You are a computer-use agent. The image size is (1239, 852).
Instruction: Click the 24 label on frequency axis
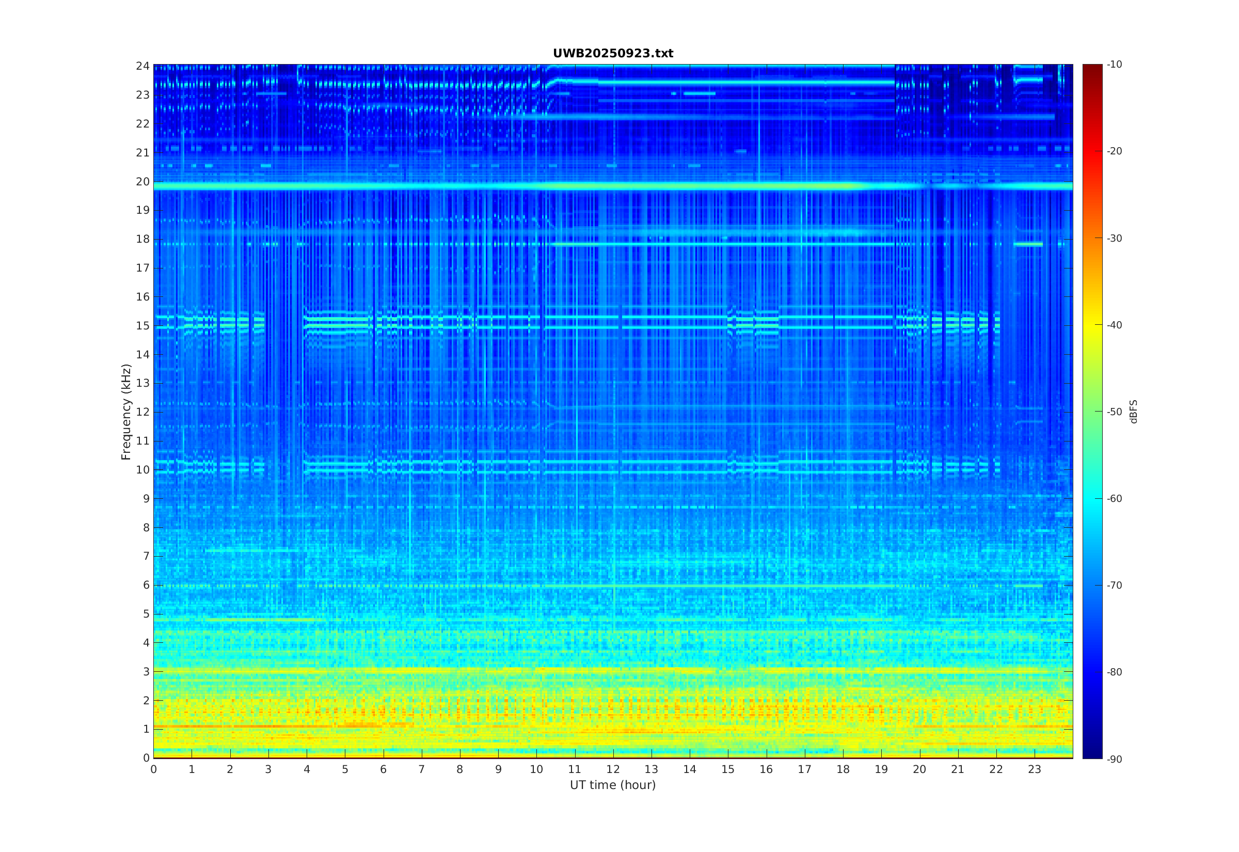[142, 66]
